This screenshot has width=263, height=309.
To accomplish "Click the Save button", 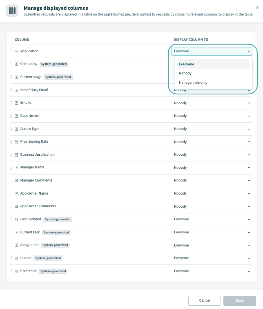I will (x=239, y=300).
